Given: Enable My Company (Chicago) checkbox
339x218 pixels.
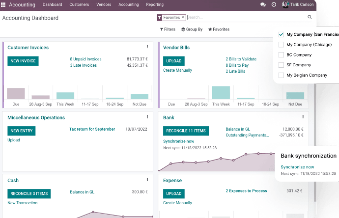Looking at the screenshot, I should point(281,45).
